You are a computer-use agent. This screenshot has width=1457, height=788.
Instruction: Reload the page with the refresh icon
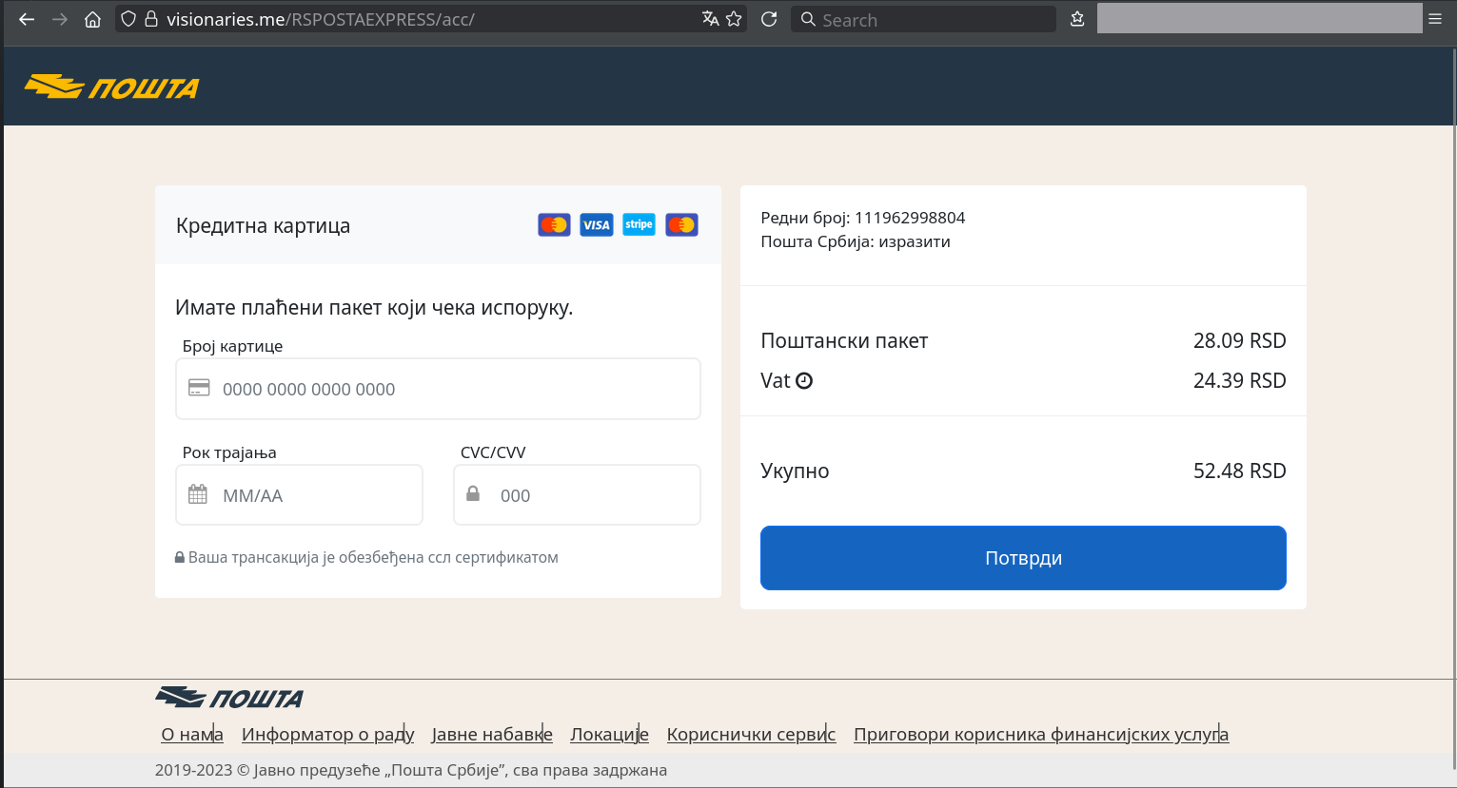769,19
